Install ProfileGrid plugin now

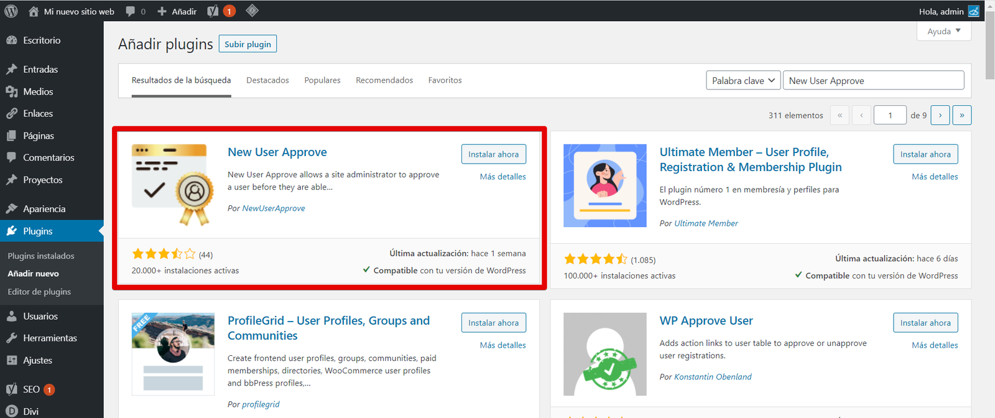[x=494, y=323]
